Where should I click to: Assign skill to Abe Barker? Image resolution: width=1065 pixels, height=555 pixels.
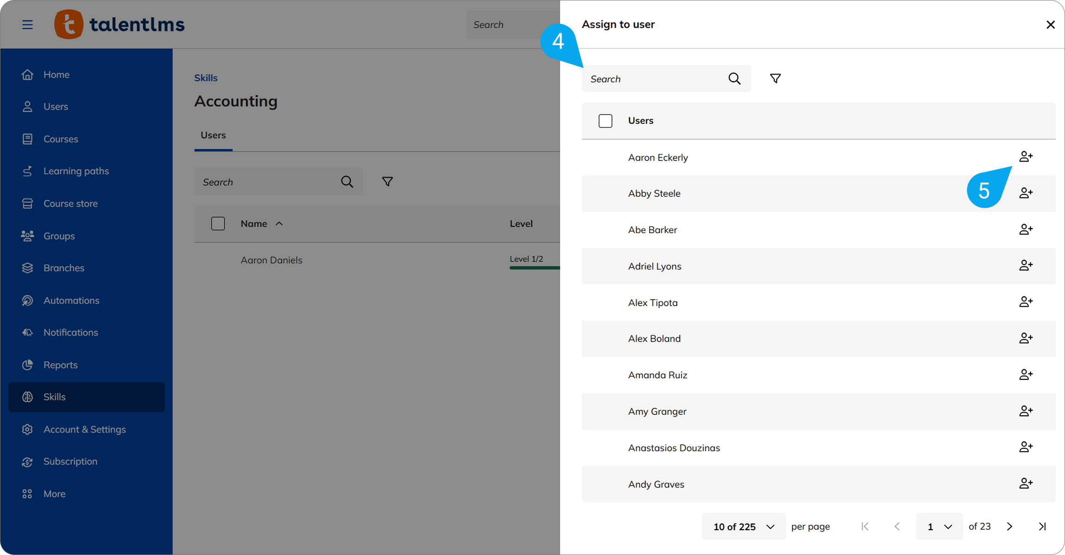pyautogui.click(x=1025, y=229)
